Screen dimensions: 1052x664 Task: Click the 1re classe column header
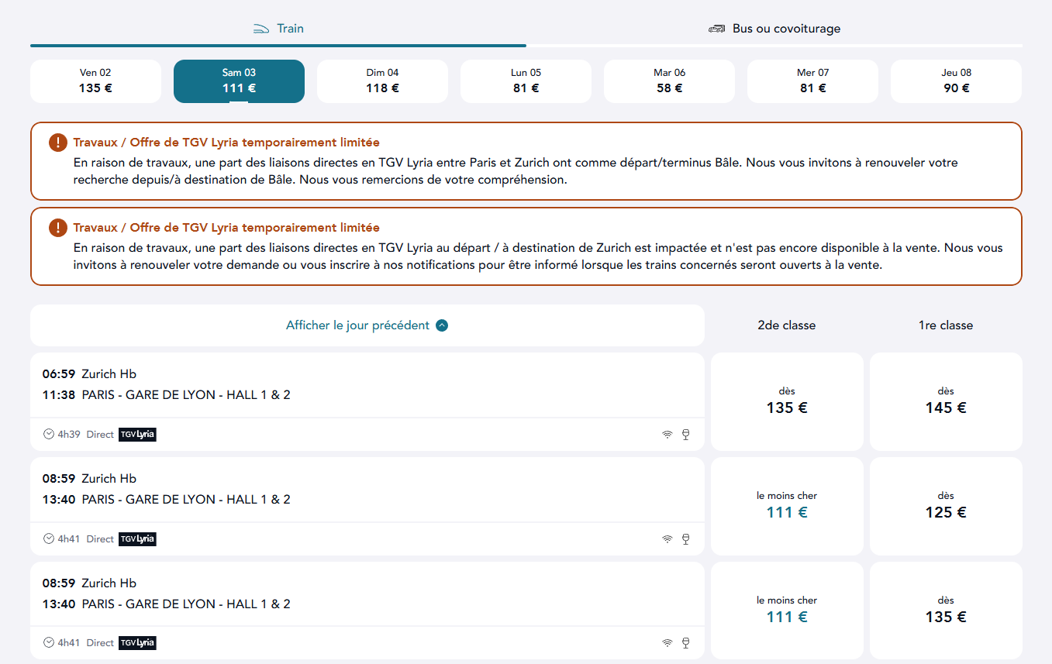[946, 325]
